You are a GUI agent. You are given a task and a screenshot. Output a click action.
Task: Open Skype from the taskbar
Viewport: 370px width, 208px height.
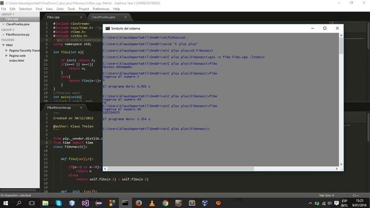click(x=58, y=203)
